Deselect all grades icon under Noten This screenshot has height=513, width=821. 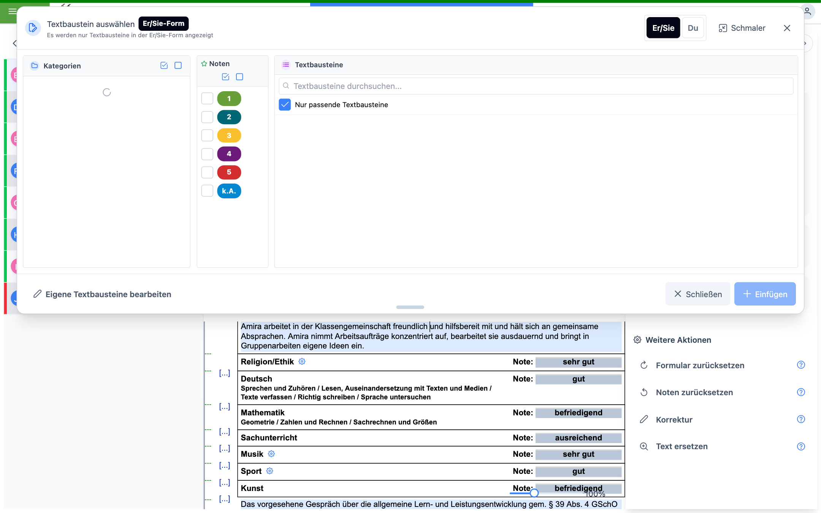point(239,77)
